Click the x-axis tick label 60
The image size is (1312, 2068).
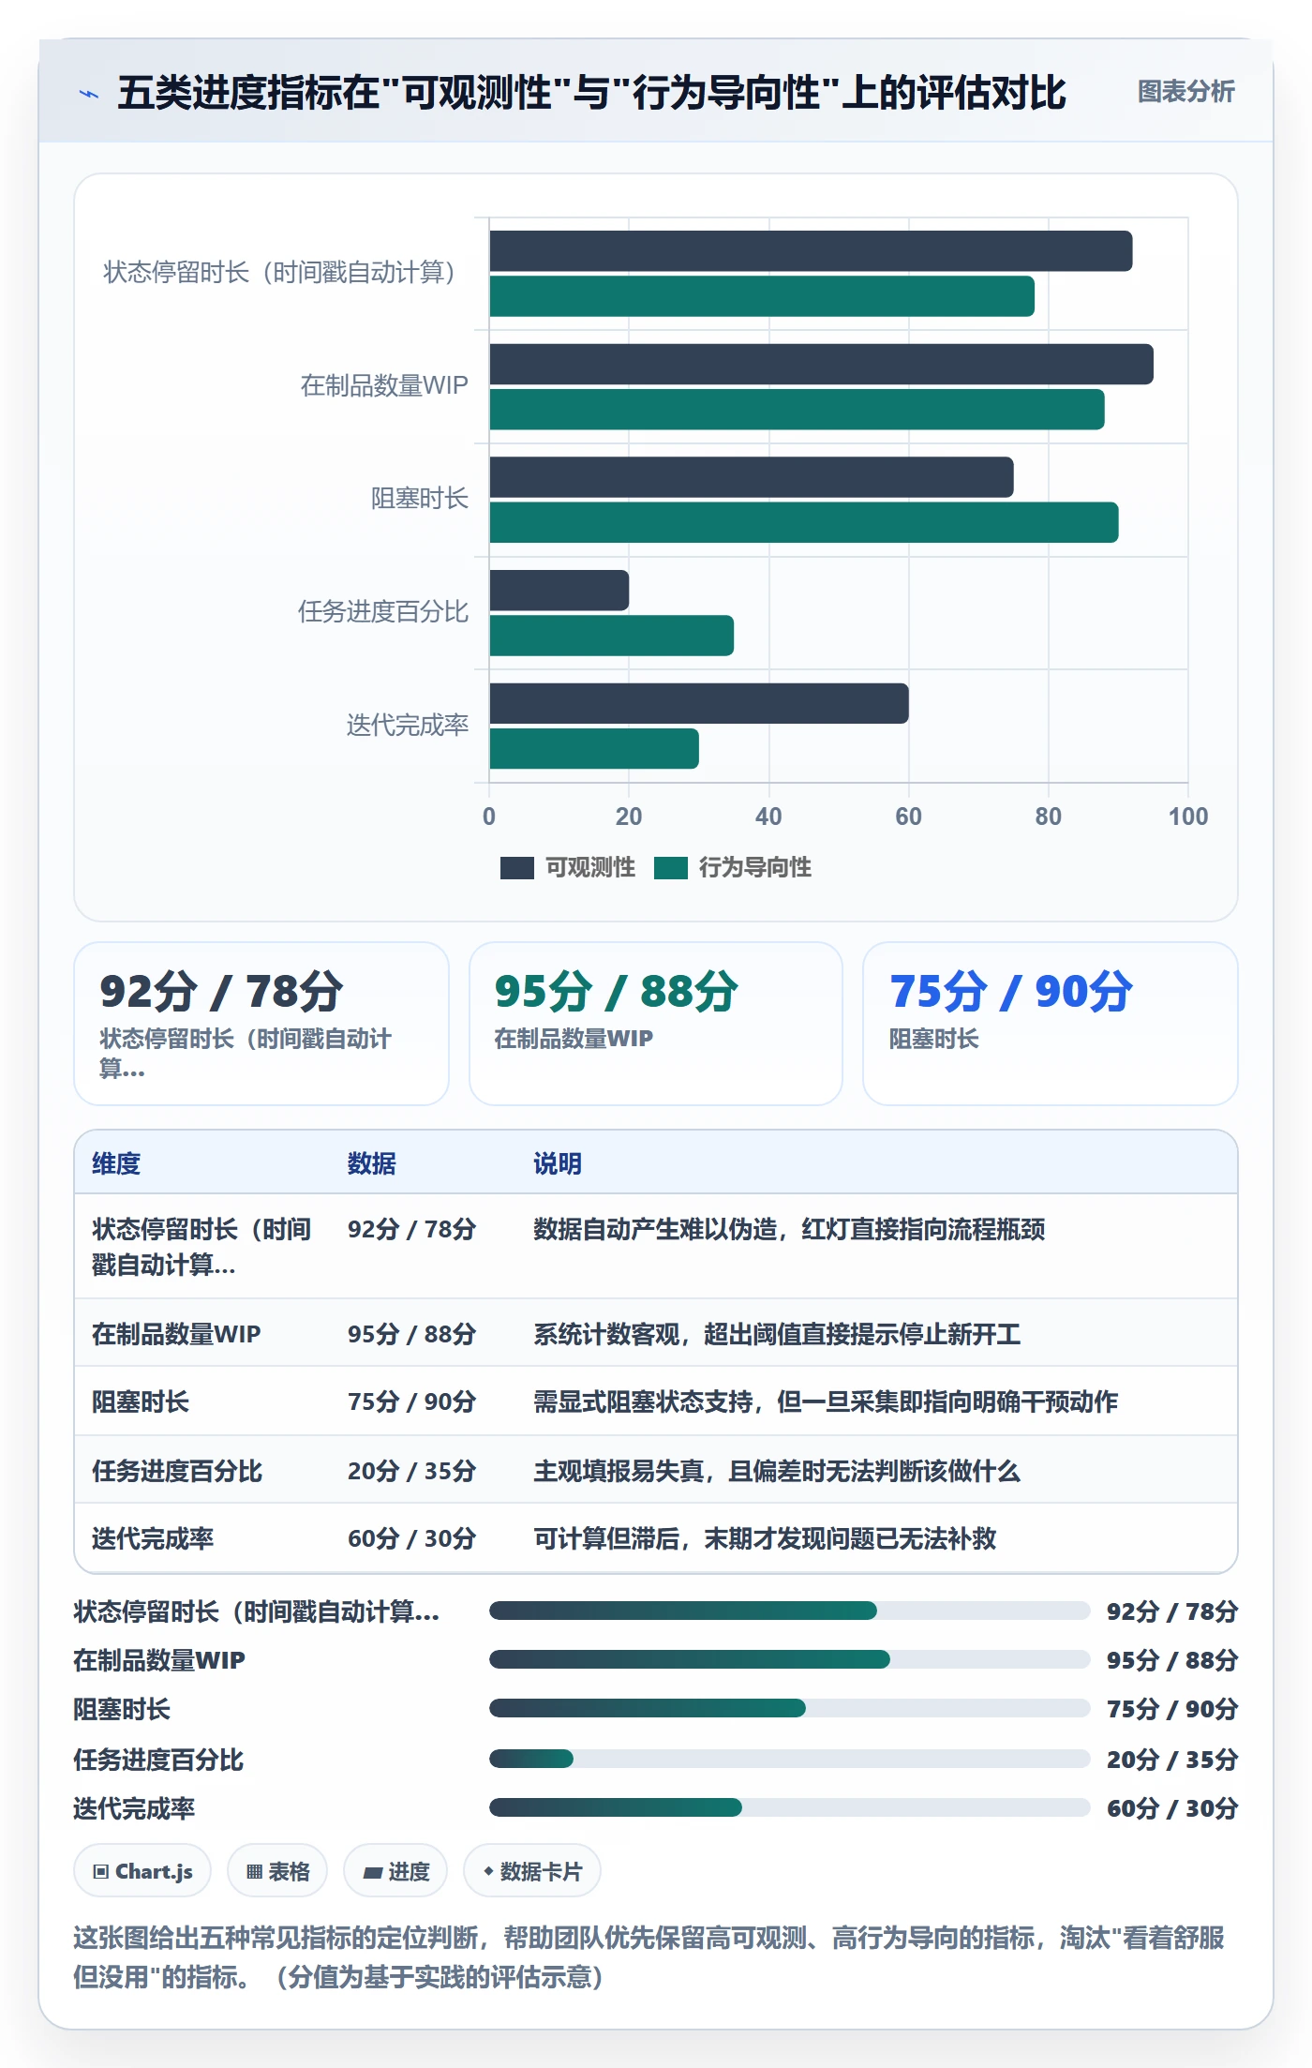(908, 817)
